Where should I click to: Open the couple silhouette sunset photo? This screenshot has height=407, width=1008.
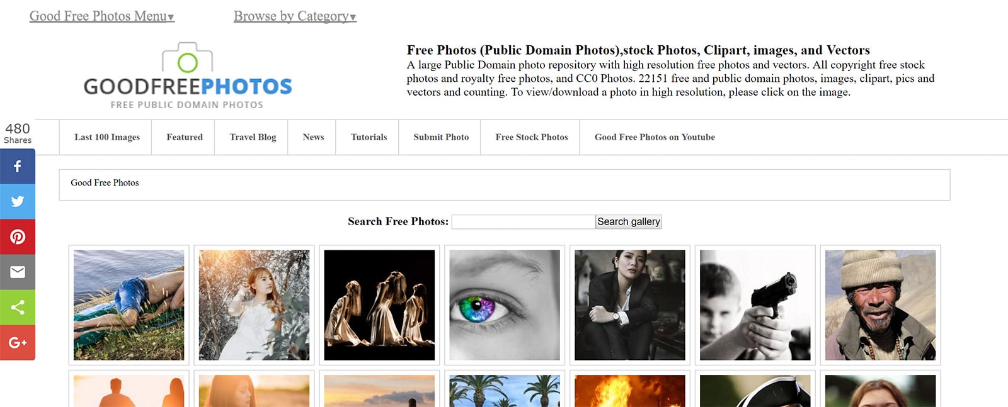pos(129,391)
